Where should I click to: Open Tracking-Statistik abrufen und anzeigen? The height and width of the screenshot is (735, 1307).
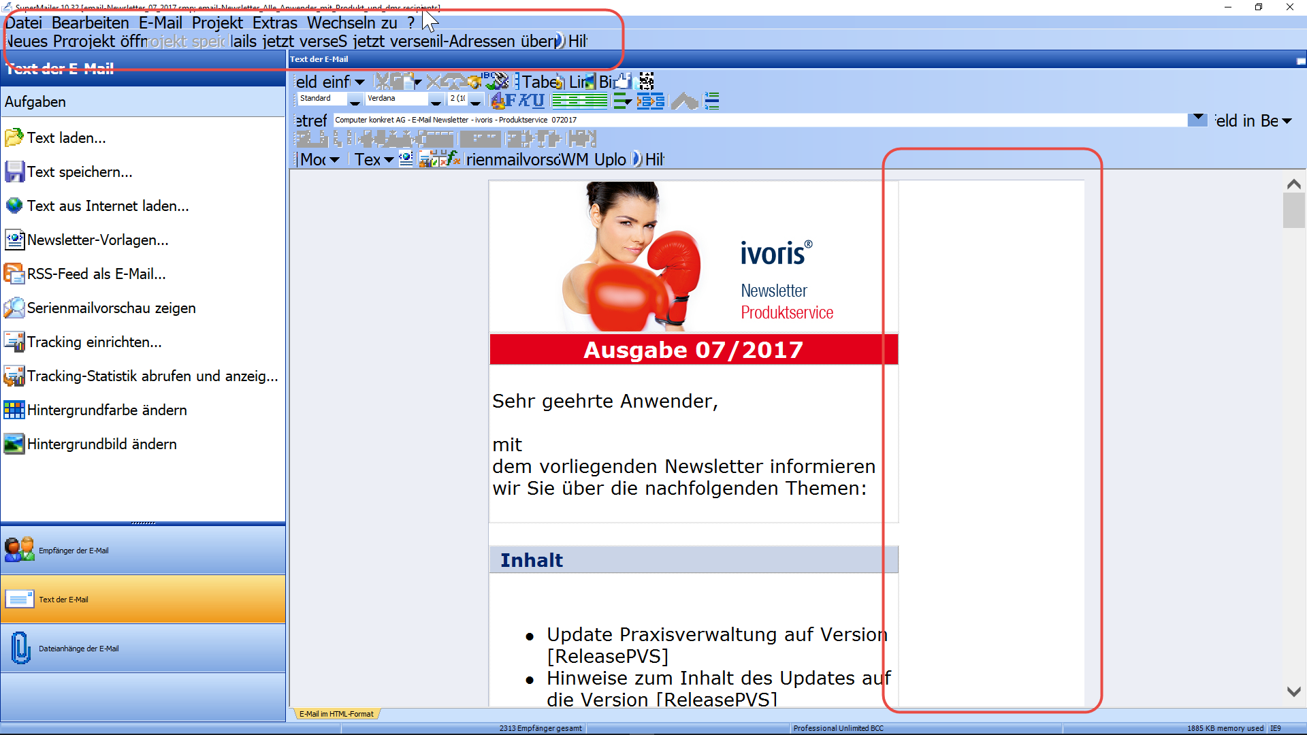tap(141, 376)
